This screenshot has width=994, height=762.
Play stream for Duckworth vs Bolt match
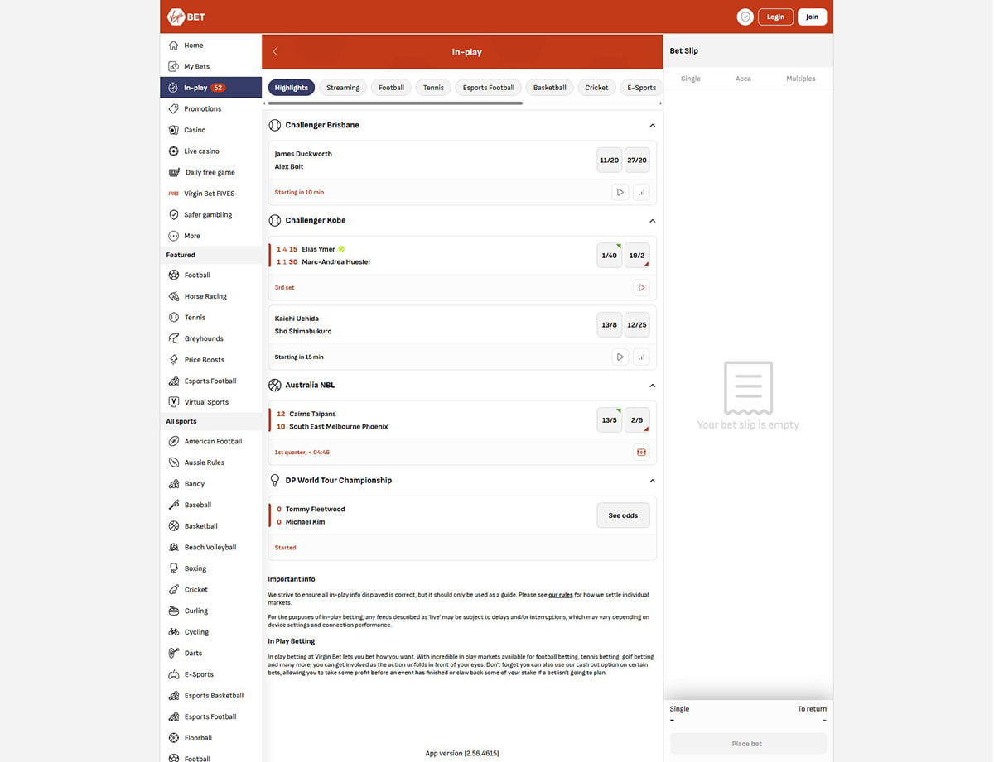click(x=620, y=192)
